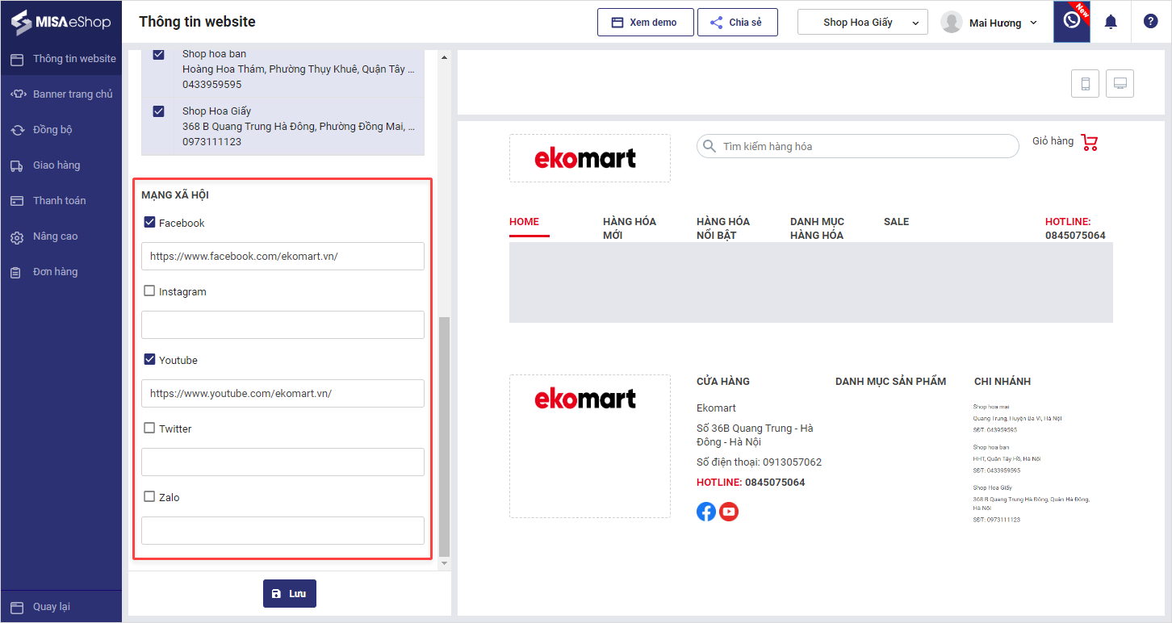
Task: Open the notifications bell
Action: [x=1111, y=22]
